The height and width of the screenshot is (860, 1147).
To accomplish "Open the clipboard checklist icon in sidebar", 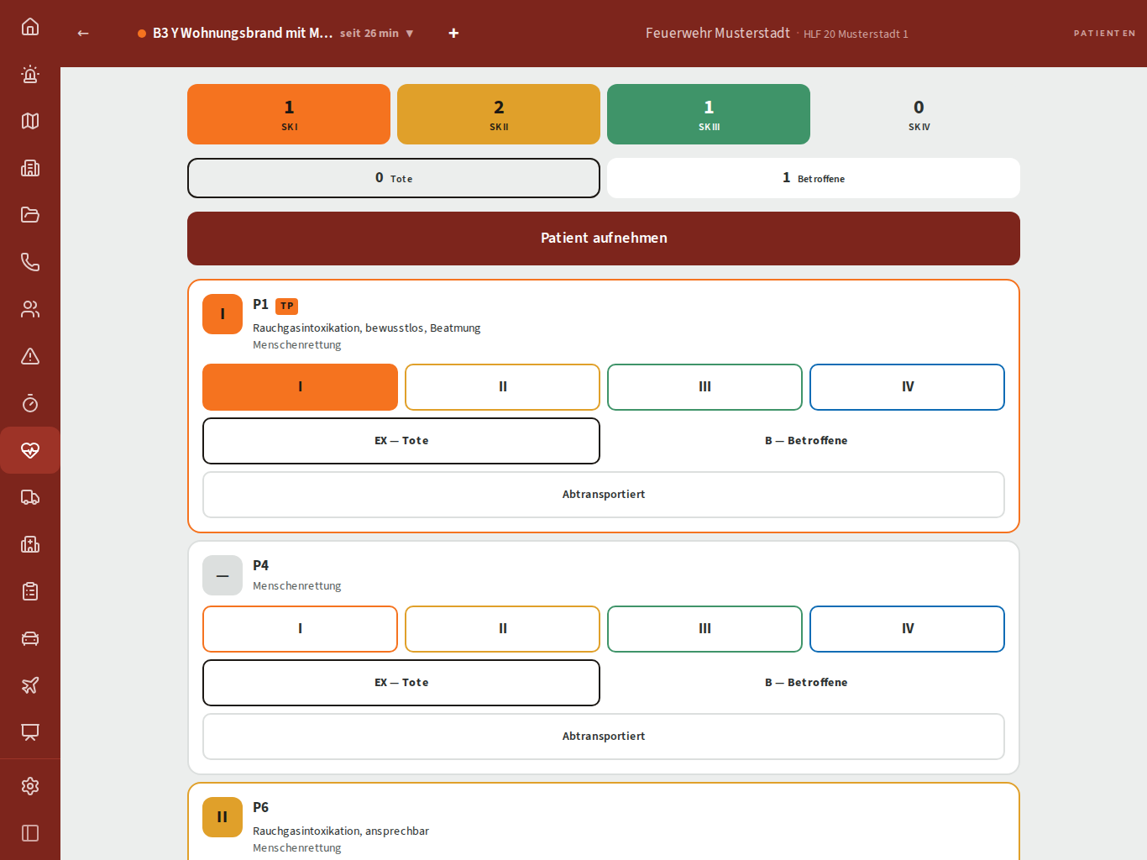I will click(x=30, y=591).
